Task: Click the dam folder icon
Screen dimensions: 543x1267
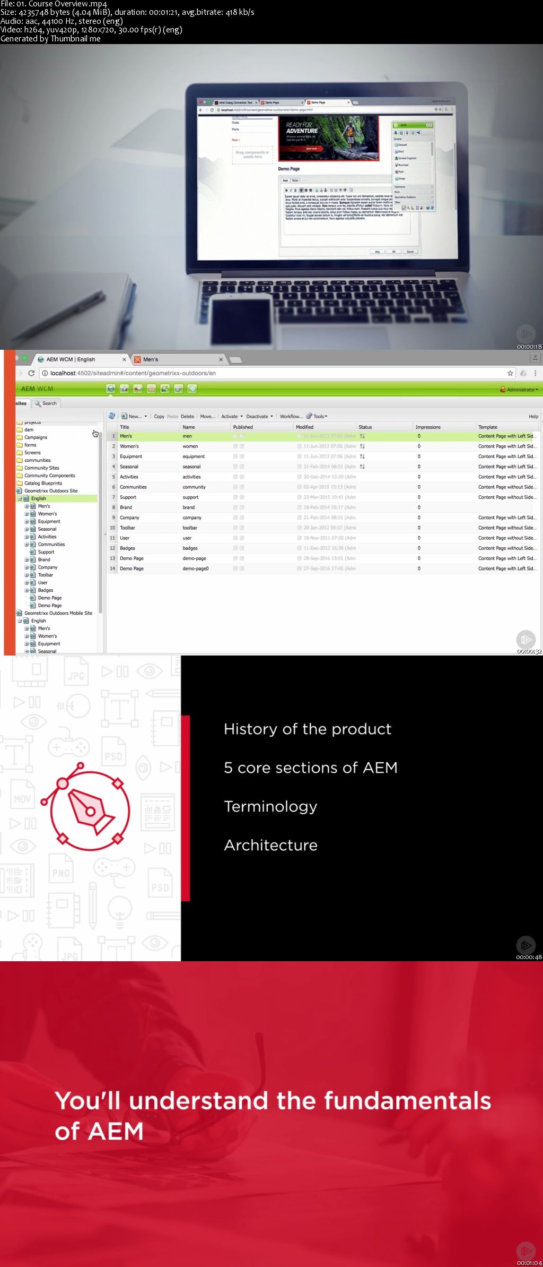Action: (x=20, y=430)
